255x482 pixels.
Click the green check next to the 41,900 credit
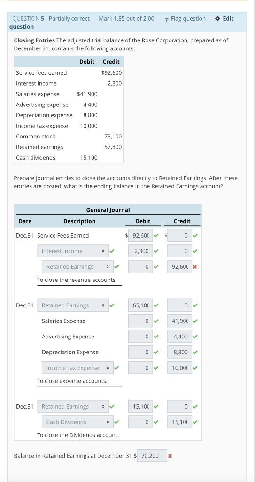(x=195, y=321)
